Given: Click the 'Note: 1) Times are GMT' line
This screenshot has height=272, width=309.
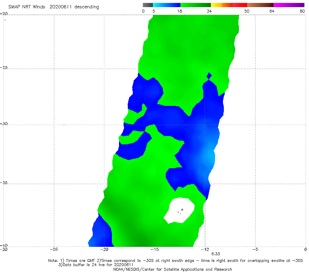Looking at the screenshot, I should 175,261.
